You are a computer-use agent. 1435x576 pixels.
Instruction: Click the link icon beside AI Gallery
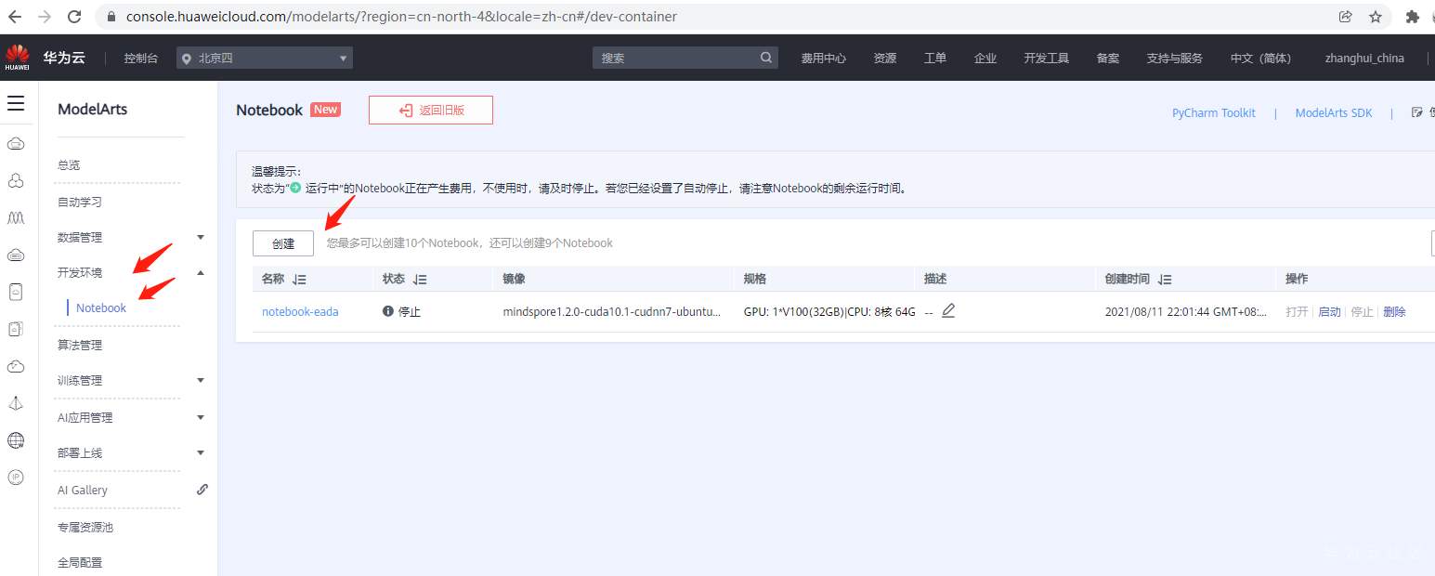(x=202, y=490)
